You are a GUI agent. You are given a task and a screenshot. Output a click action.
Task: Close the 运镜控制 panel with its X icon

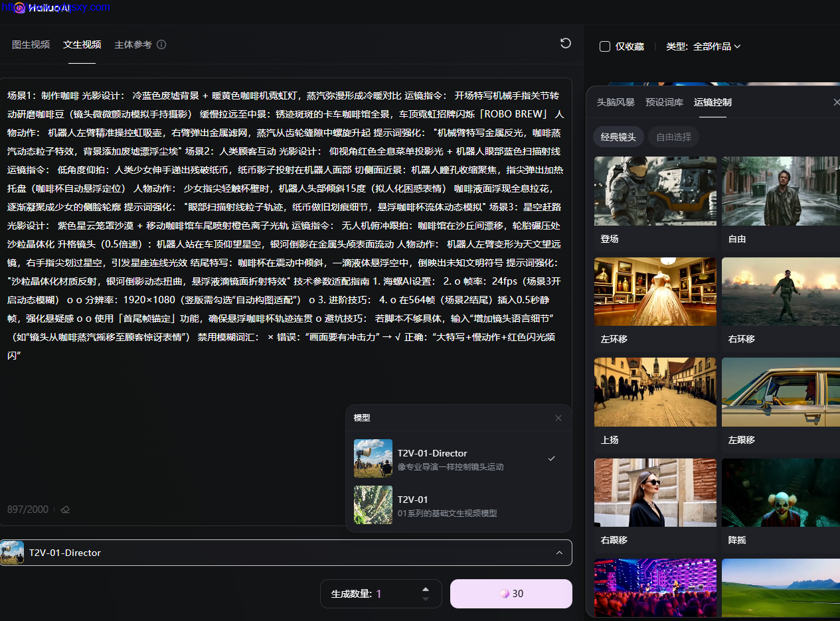pyautogui.click(x=836, y=102)
